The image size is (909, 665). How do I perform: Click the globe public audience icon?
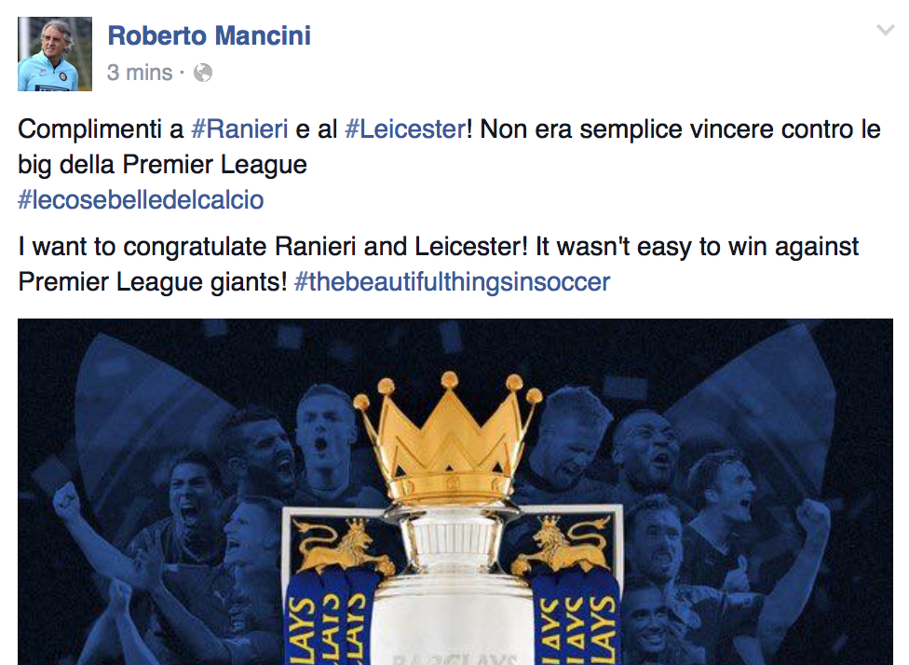[202, 73]
